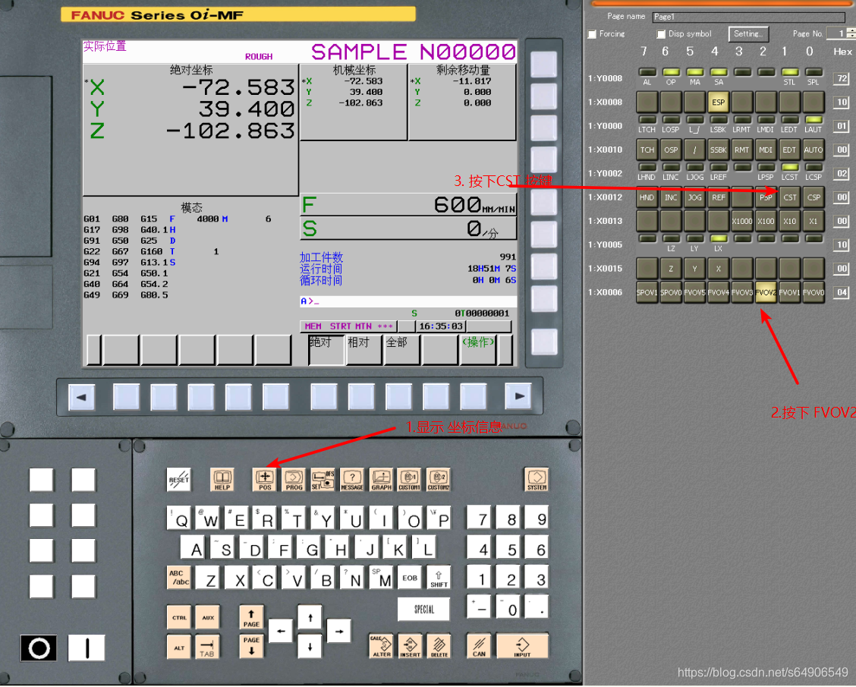
Task: Toggle the CST cycle start signal button
Action: 789,197
